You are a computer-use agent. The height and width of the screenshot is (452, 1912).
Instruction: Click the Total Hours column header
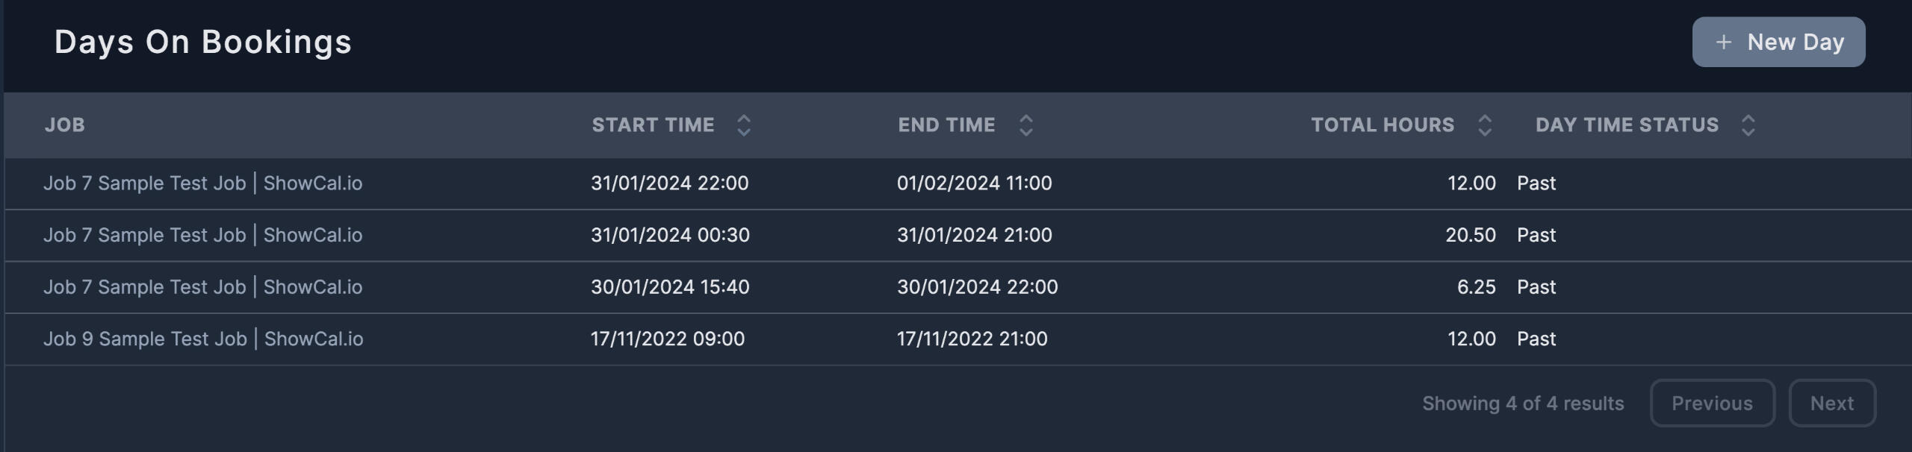[1382, 125]
